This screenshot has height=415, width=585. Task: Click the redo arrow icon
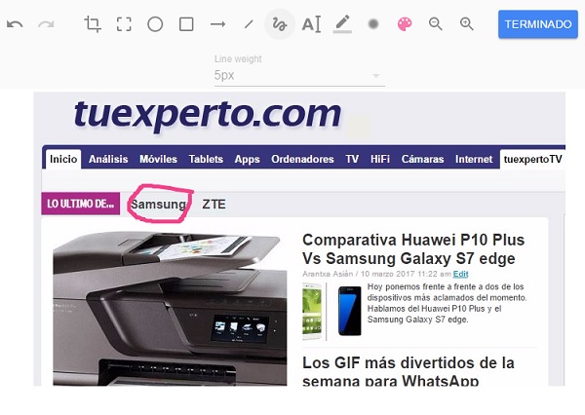point(46,24)
